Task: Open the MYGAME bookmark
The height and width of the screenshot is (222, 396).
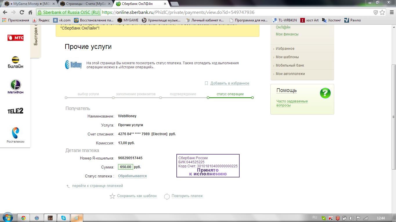Action: (128, 20)
